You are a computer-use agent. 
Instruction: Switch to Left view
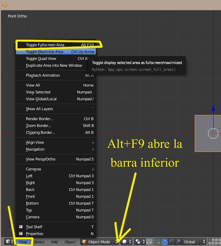(56, 176)
